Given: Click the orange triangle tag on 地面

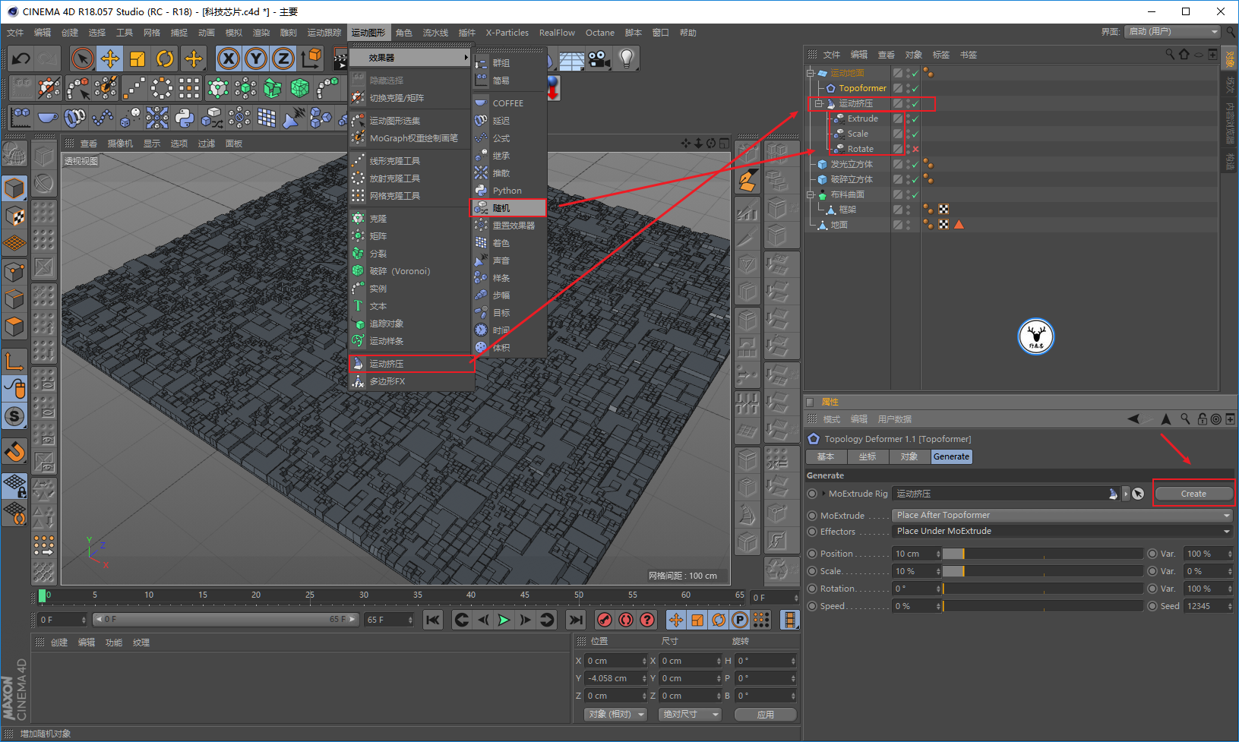Looking at the screenshot, I should tap(959, 225).
